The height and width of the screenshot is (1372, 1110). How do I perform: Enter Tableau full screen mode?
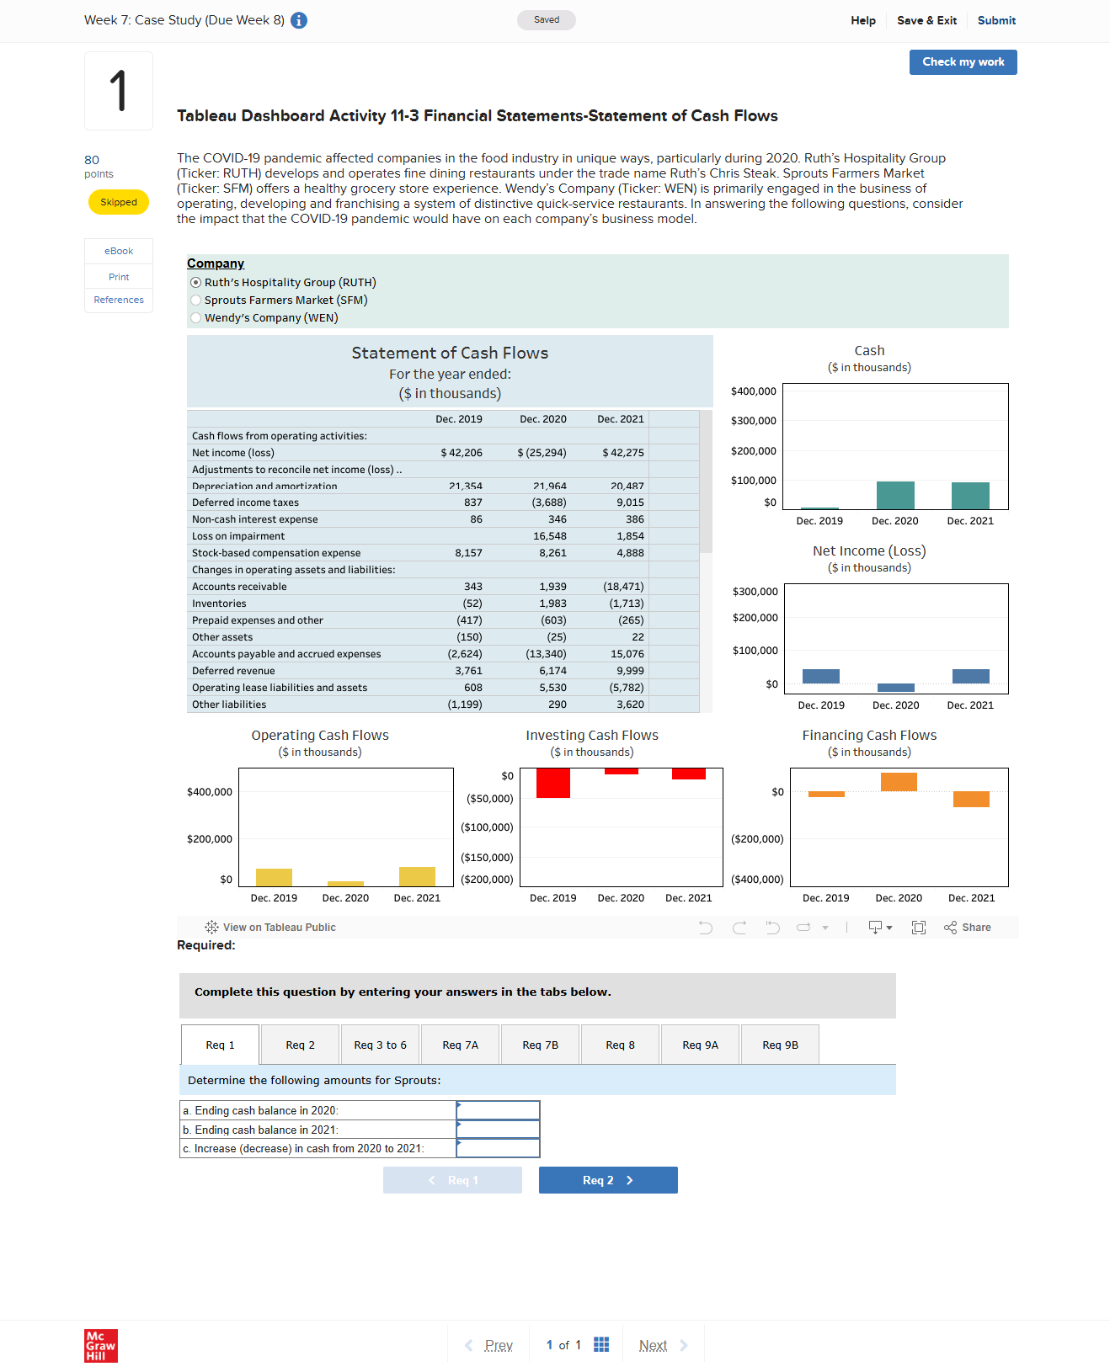pos(919,928)
